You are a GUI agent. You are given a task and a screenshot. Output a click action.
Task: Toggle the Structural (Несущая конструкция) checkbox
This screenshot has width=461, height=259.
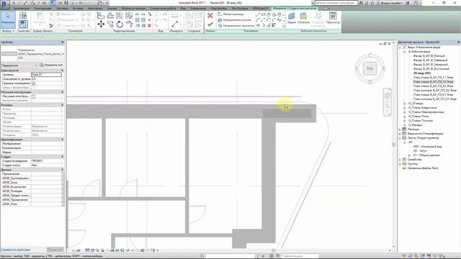pos(34,96)
